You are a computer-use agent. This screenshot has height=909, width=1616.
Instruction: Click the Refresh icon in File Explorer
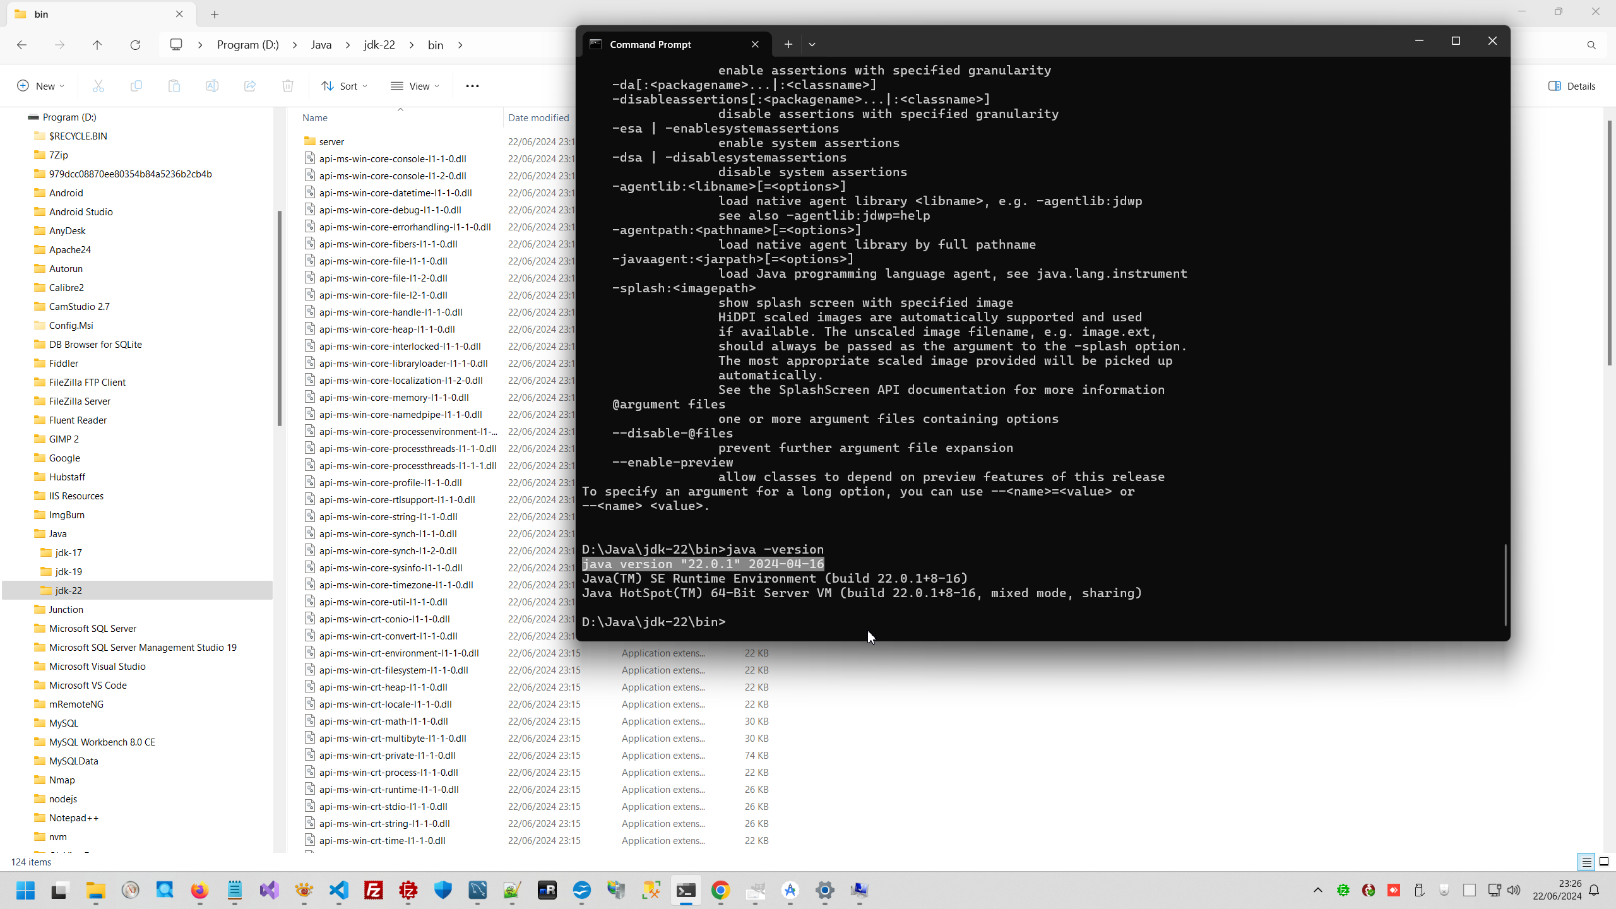coord(135,45)
